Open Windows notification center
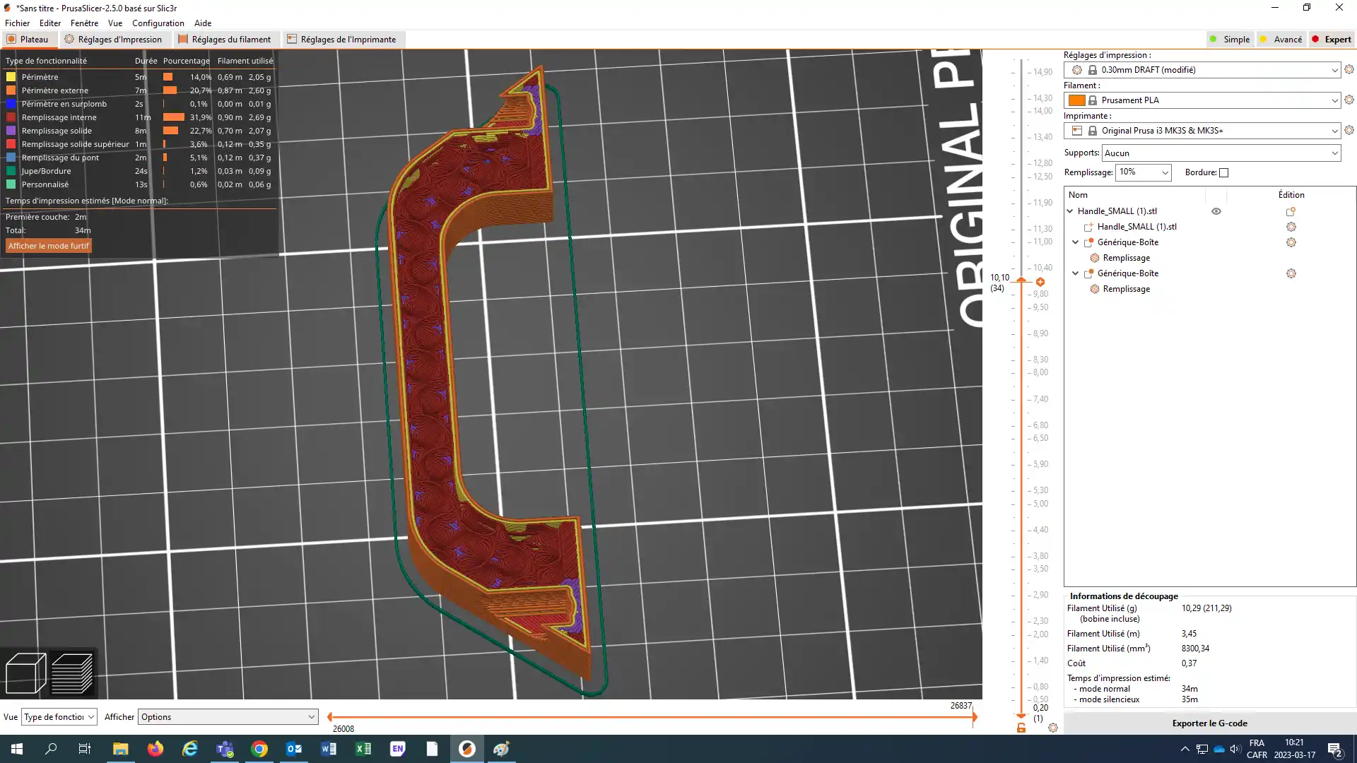The height and width of the screenshot is (763, 1357). (1335, 749)
